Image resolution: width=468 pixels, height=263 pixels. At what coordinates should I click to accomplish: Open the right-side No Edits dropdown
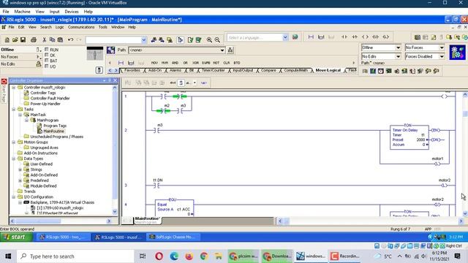coord(398,56)
